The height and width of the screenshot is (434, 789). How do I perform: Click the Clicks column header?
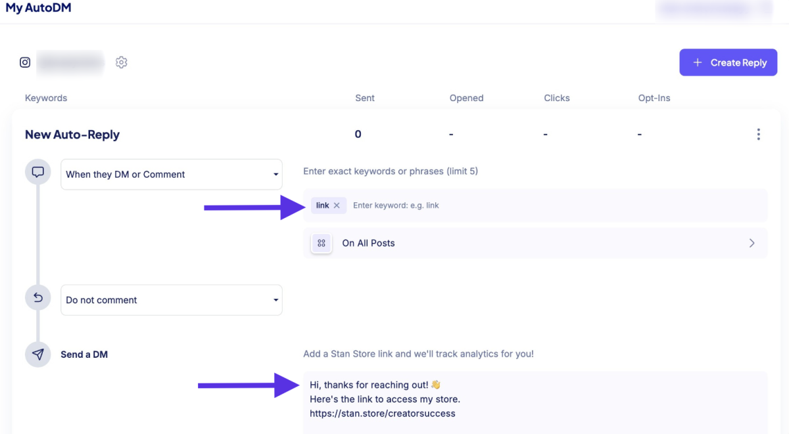pyautogui.click(x=557, y=98)
